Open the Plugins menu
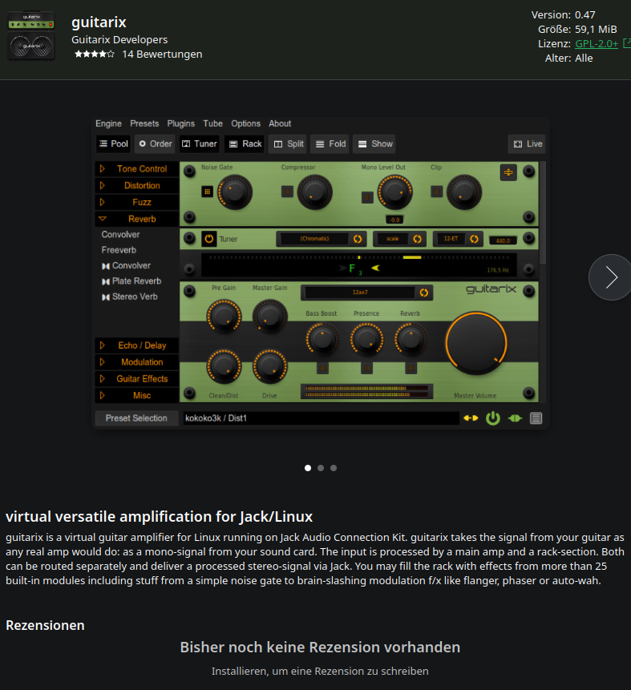 tap(180, 123)
